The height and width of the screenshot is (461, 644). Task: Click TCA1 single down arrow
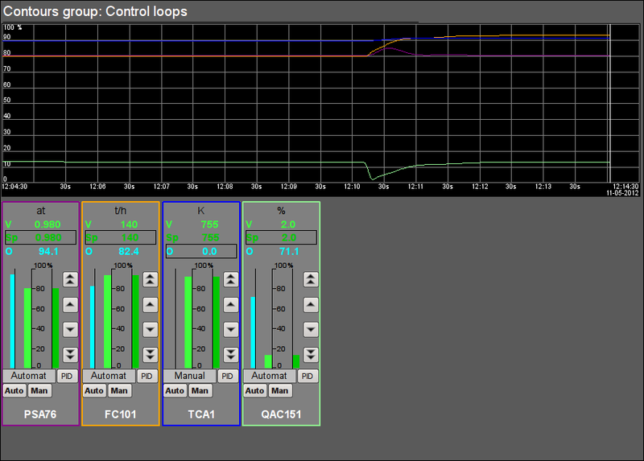point(231,329)
